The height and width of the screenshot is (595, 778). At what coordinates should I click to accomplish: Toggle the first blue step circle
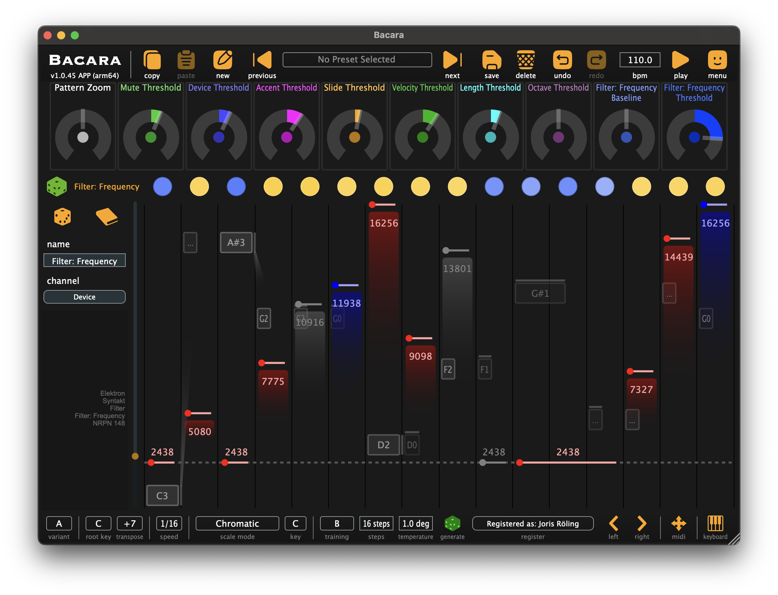click(163, 187)
